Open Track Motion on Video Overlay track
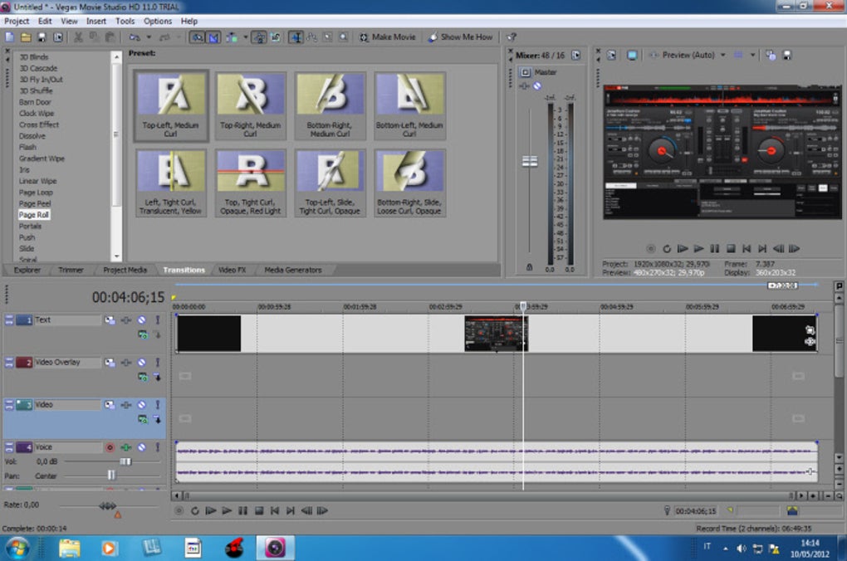The width and height of the screenshot is (847, 561). click(110, 363)
